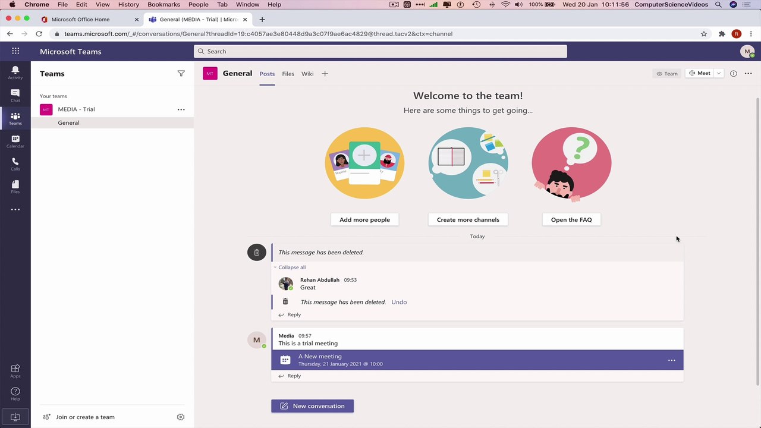Click Join or create a team

click(79, 417)
